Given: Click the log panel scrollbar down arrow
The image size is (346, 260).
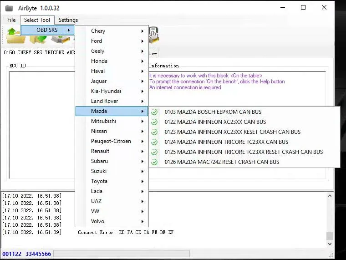Looking at the screenshot, I should click(x=330, y=245).
